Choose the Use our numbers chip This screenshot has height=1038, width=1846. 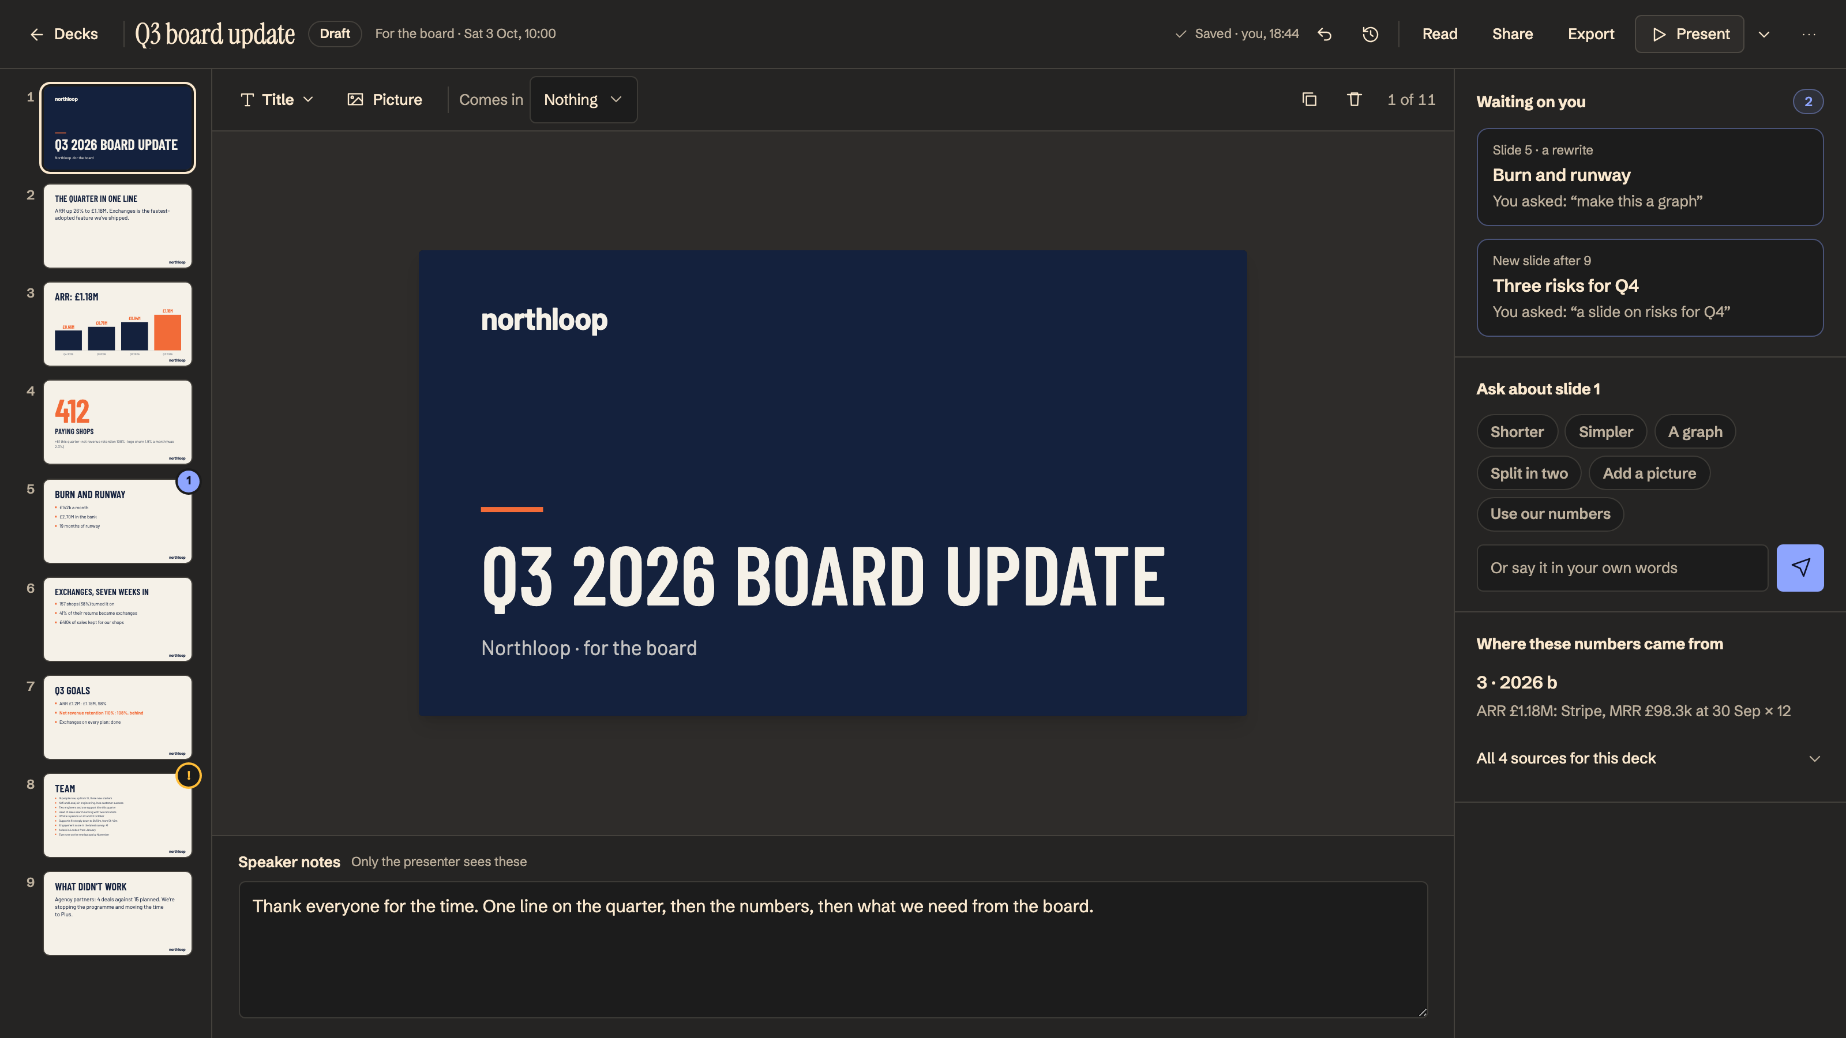coord(1550,514)
